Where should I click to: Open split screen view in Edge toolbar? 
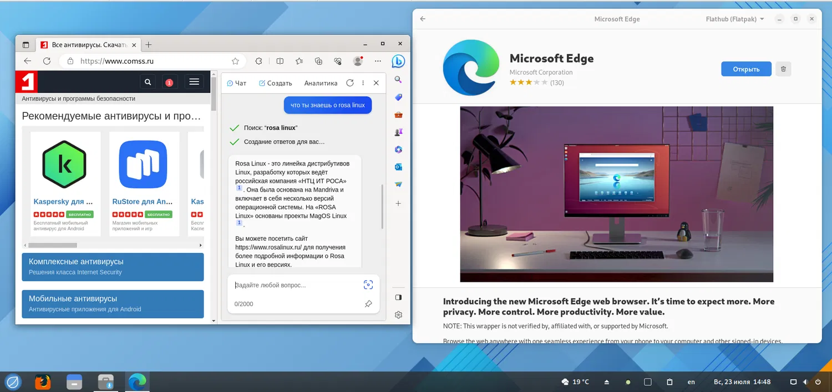pos(280,61)
